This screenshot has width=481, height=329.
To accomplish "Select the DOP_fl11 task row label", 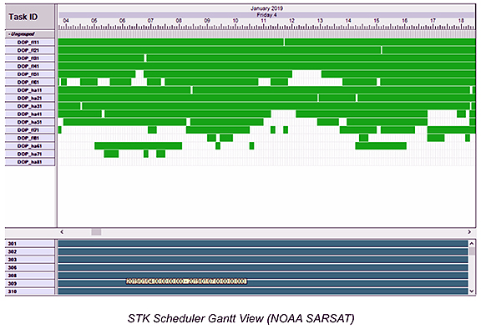I will coord(30,43).
